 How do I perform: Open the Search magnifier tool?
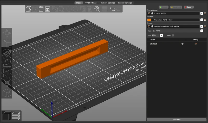(97, 9)
